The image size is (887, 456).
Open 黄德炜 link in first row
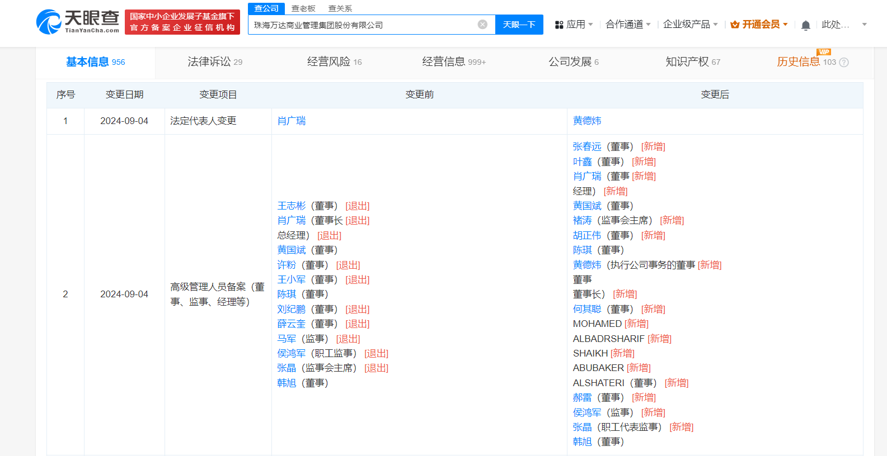(x=586, y=121)
